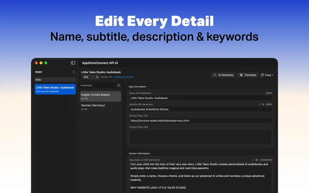The width and height of the screenshot is (309, 193).
Task: Click the languages count badge '2'
Action: click(x=119, y=85)
